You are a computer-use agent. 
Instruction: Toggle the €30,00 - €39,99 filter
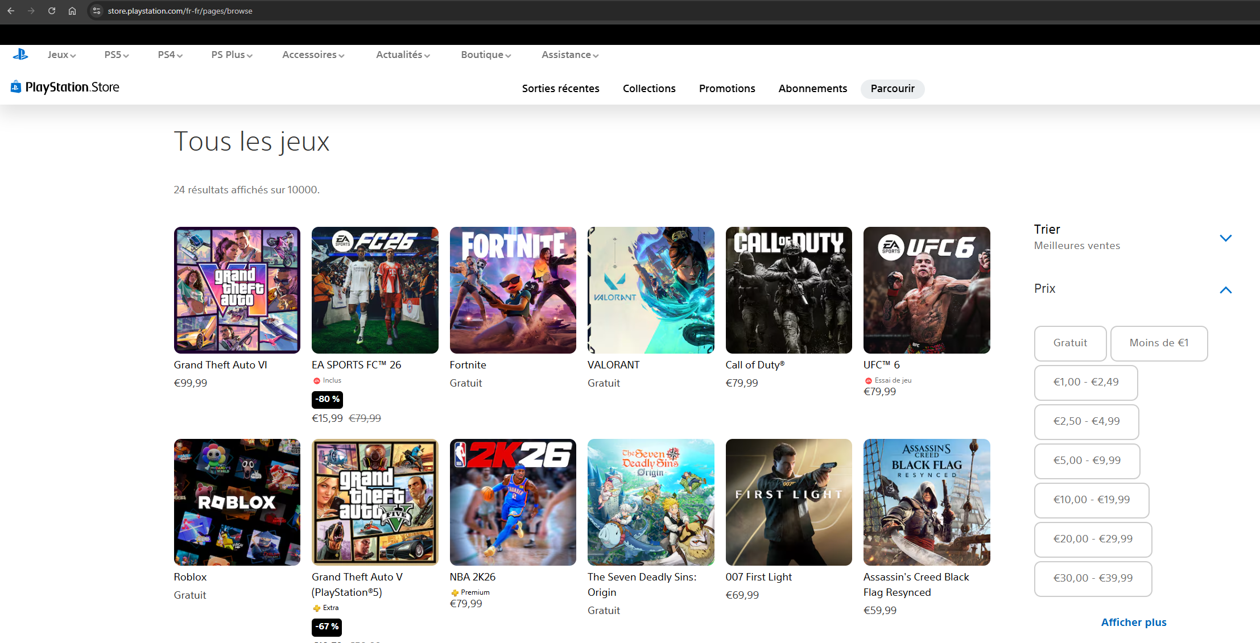point(1093,578)
